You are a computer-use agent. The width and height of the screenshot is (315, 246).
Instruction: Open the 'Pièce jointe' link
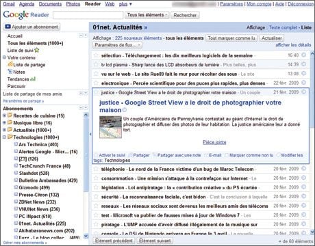tap(214, 142)
